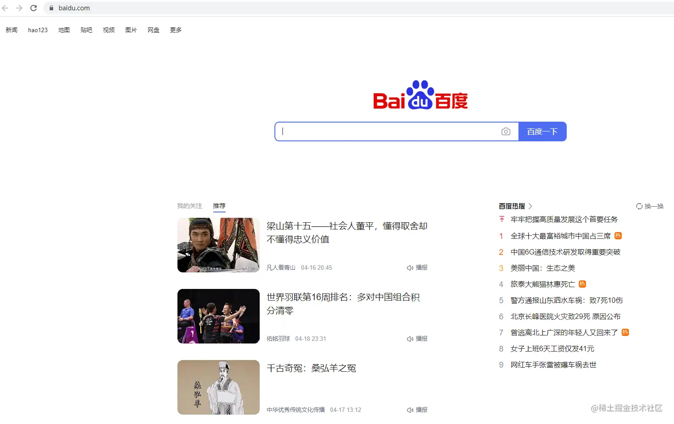Screen dimensions: 674x424
Task: Open hot search 旅泰大熊猫林惠死亡
Action: (543, 284)
